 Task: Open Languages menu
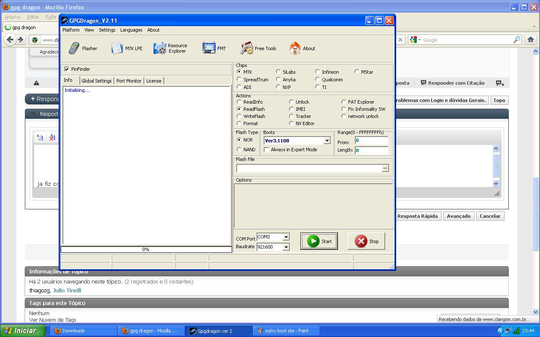131,30
